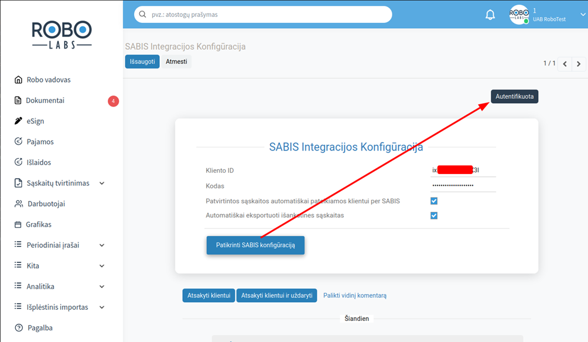Viewport: 588px width, 342px height.
Task: Toggle automatic export of prepayment invoices checkbox
Action: (x=434, y=216)
